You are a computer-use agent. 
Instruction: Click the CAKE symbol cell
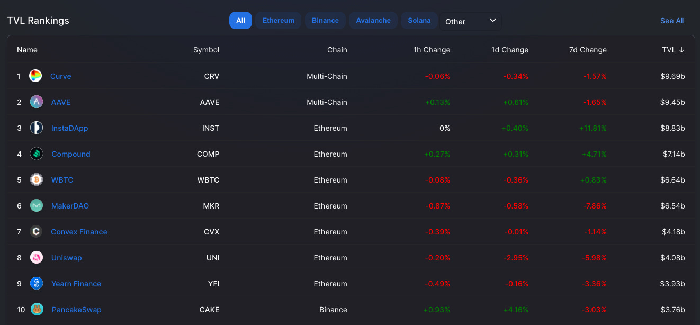209,310
